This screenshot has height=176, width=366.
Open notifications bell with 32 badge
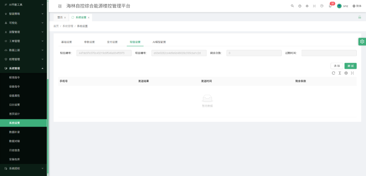tap(330, 6)
